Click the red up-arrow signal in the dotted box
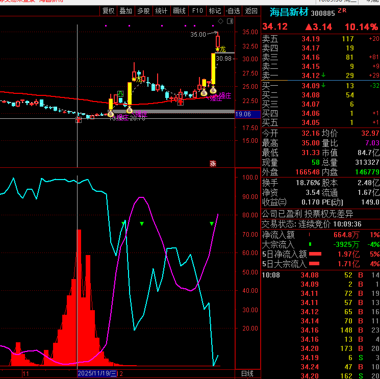This screenshot has height=379, width=380. tap(180, 102)
